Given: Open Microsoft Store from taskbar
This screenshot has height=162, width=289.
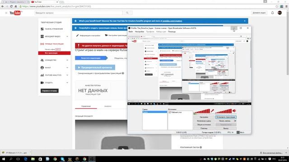Looking at the screenshot, I should 40,159.
